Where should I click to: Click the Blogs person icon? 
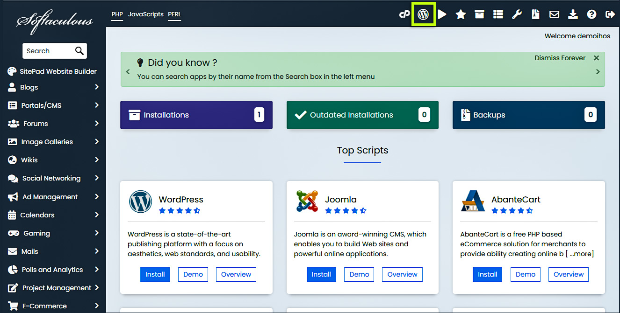(x=12, y=87)
